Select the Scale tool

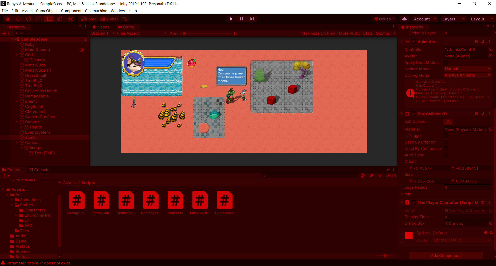point(39,19)
